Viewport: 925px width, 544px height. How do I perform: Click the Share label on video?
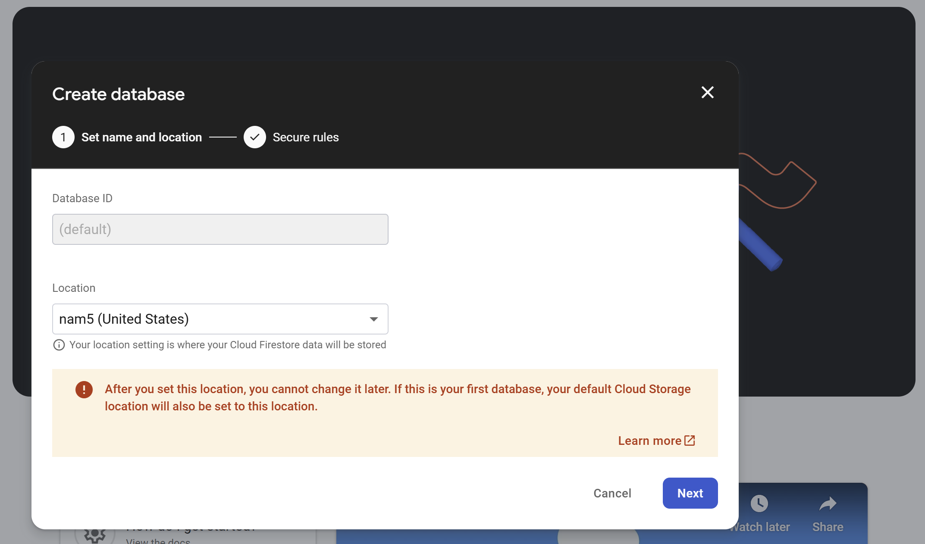click(x=828, y=527)
